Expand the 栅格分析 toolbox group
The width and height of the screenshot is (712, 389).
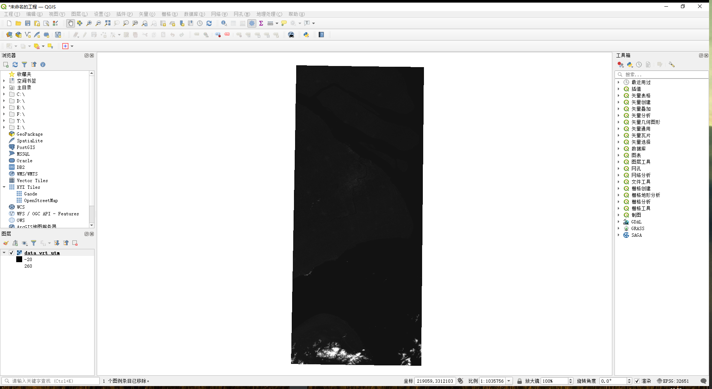tap(619, 202)
